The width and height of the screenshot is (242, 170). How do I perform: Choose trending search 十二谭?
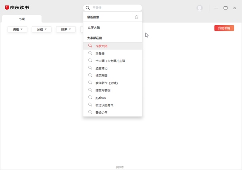click(x=113, y=61)
